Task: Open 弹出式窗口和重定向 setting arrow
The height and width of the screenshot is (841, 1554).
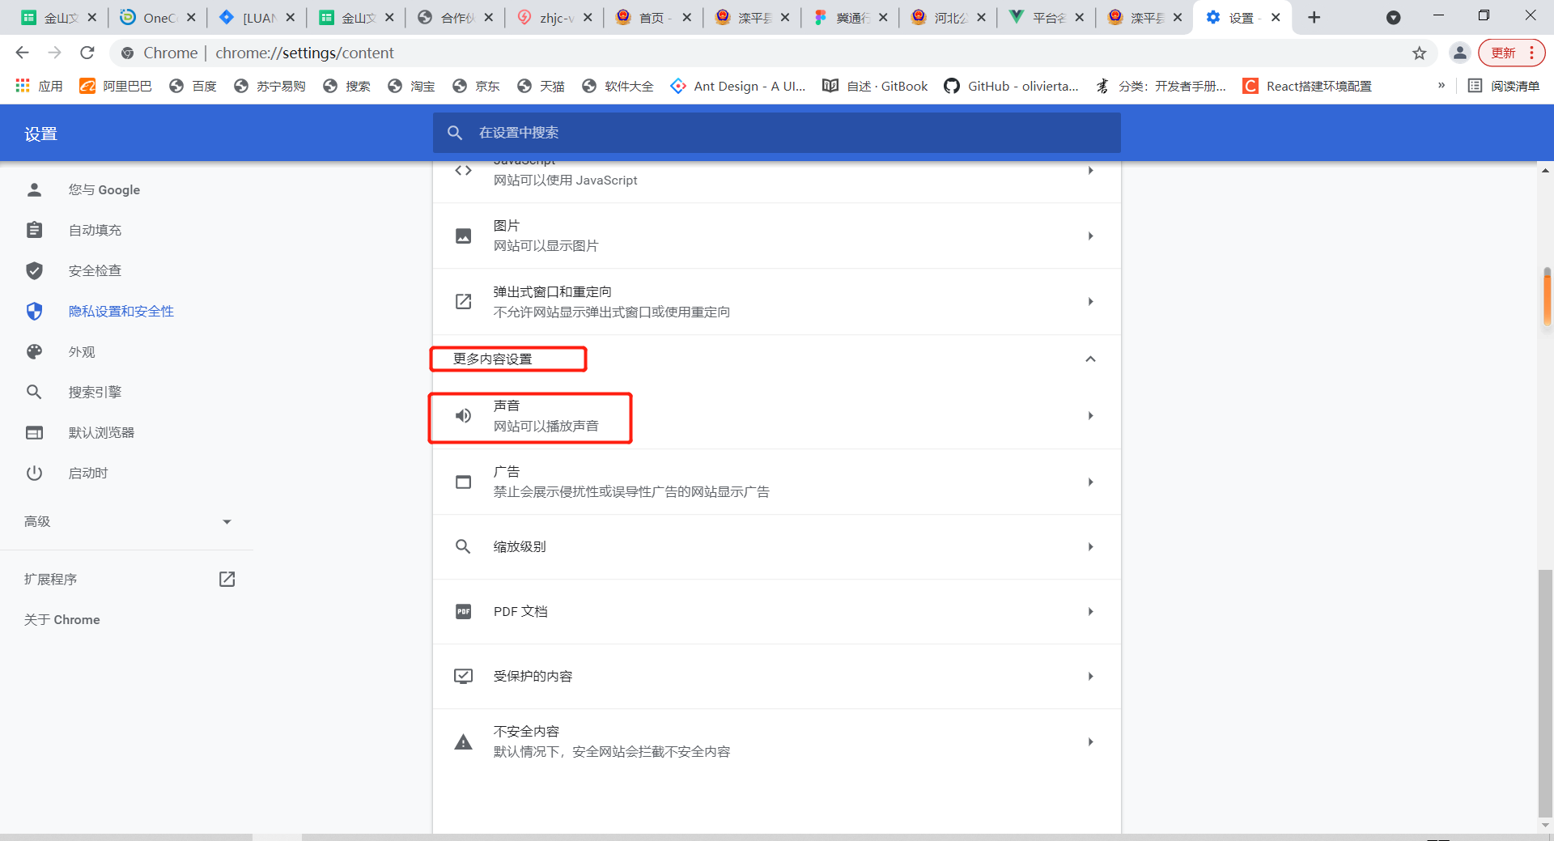Action: tap(1091, 301)
